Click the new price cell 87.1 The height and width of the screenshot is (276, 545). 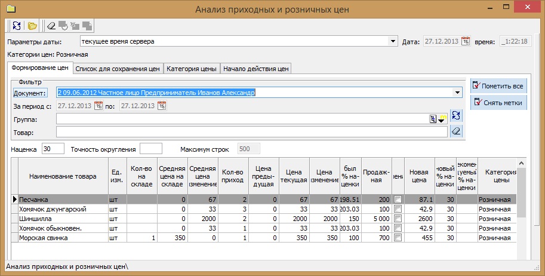pyautogui.click(x=419, y=200)
